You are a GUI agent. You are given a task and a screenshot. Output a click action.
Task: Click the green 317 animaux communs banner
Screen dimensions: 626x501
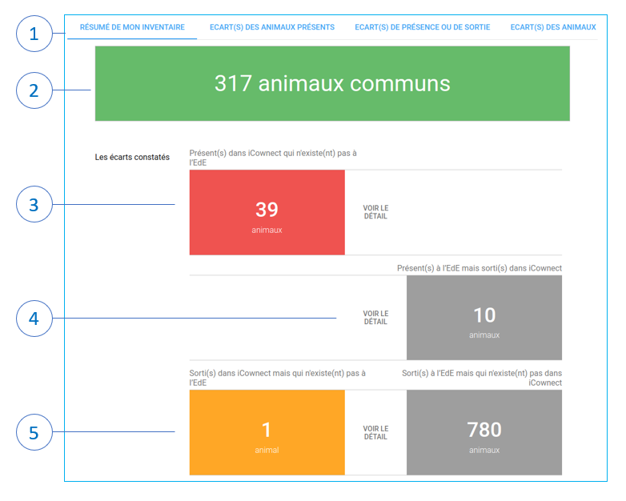click(332, 83)
